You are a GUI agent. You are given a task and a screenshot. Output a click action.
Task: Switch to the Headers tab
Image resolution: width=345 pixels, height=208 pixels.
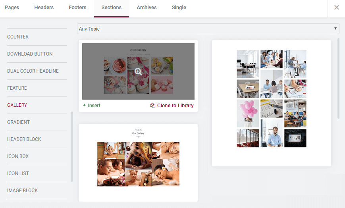point(44,8)
